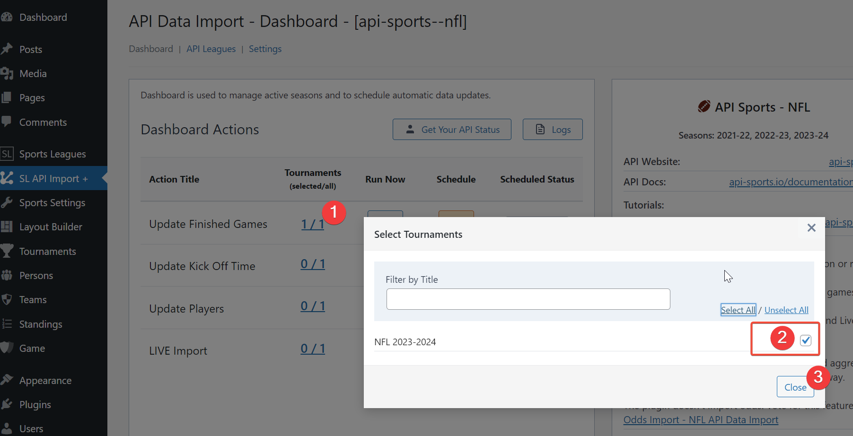Open Standings menu item
Viewport: 853px width, 436px height.
41,324
